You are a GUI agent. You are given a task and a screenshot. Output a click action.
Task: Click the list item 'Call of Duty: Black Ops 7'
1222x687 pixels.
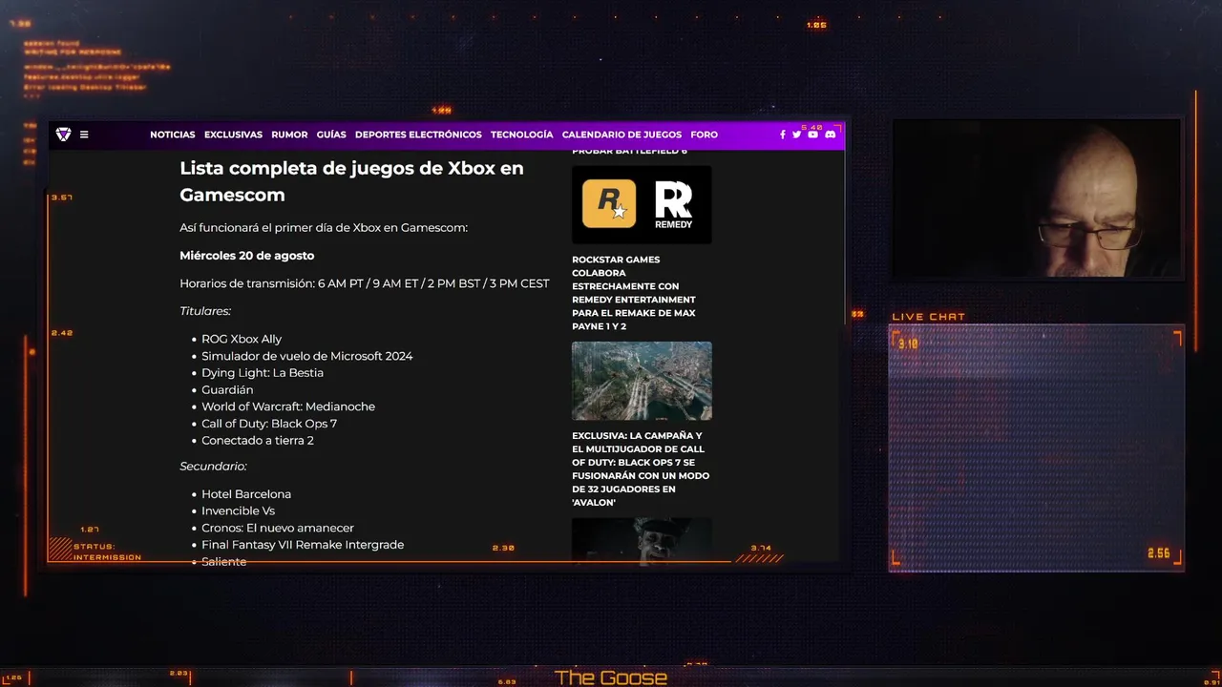(x=269, y=424)
